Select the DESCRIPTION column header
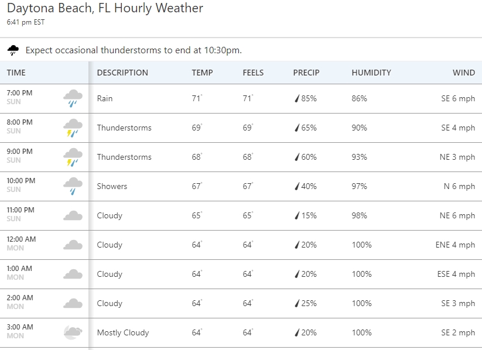The image size is (482, 350). tap(122, 73)
